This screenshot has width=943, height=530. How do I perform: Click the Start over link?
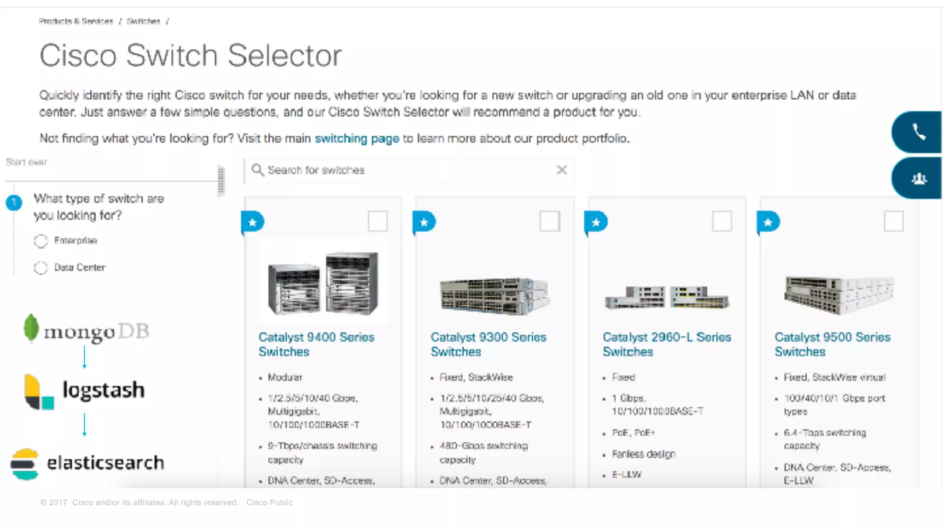coord(26,162)
